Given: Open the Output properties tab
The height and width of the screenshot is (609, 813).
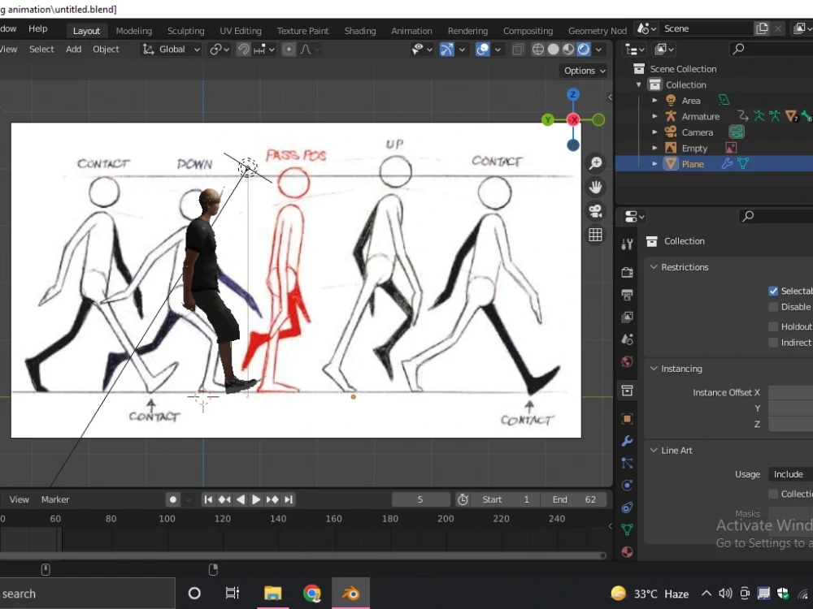Looking at the screenshot, I should point(627,295).
